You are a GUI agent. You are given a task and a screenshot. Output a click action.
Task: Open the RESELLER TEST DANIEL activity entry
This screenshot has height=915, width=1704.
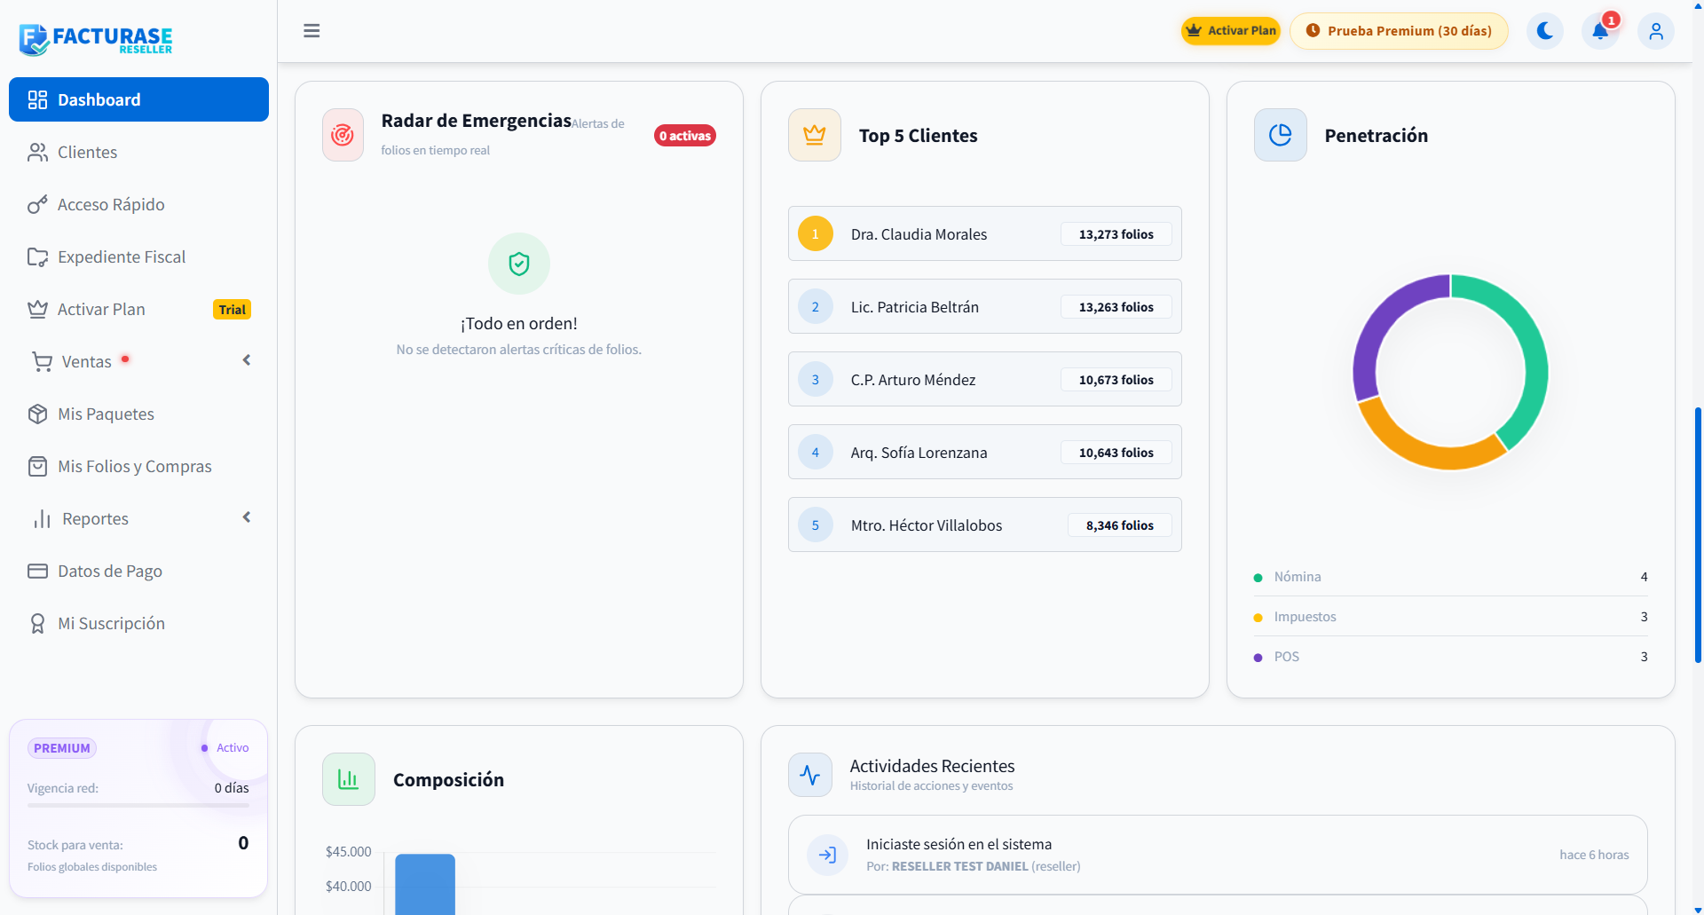pyautogui.click(x=1218, y=855)
